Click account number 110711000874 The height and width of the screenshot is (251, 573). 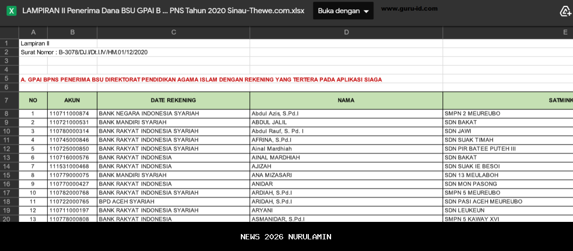coord(72,113)
